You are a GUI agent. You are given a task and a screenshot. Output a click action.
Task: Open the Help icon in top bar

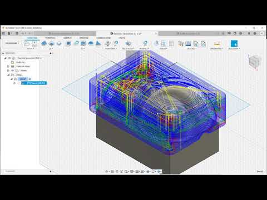point(255,33)
